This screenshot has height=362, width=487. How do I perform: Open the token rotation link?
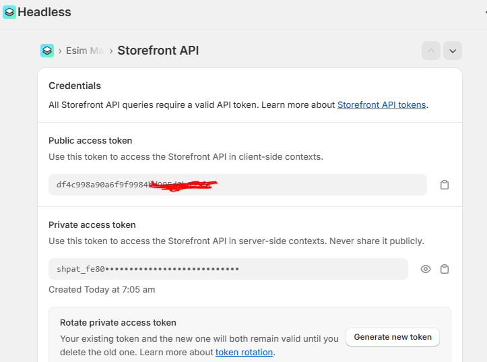click(244, 352)
